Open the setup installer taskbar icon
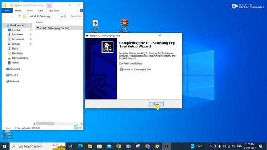The height and width of the screenshot is (150, 267). 166,146
